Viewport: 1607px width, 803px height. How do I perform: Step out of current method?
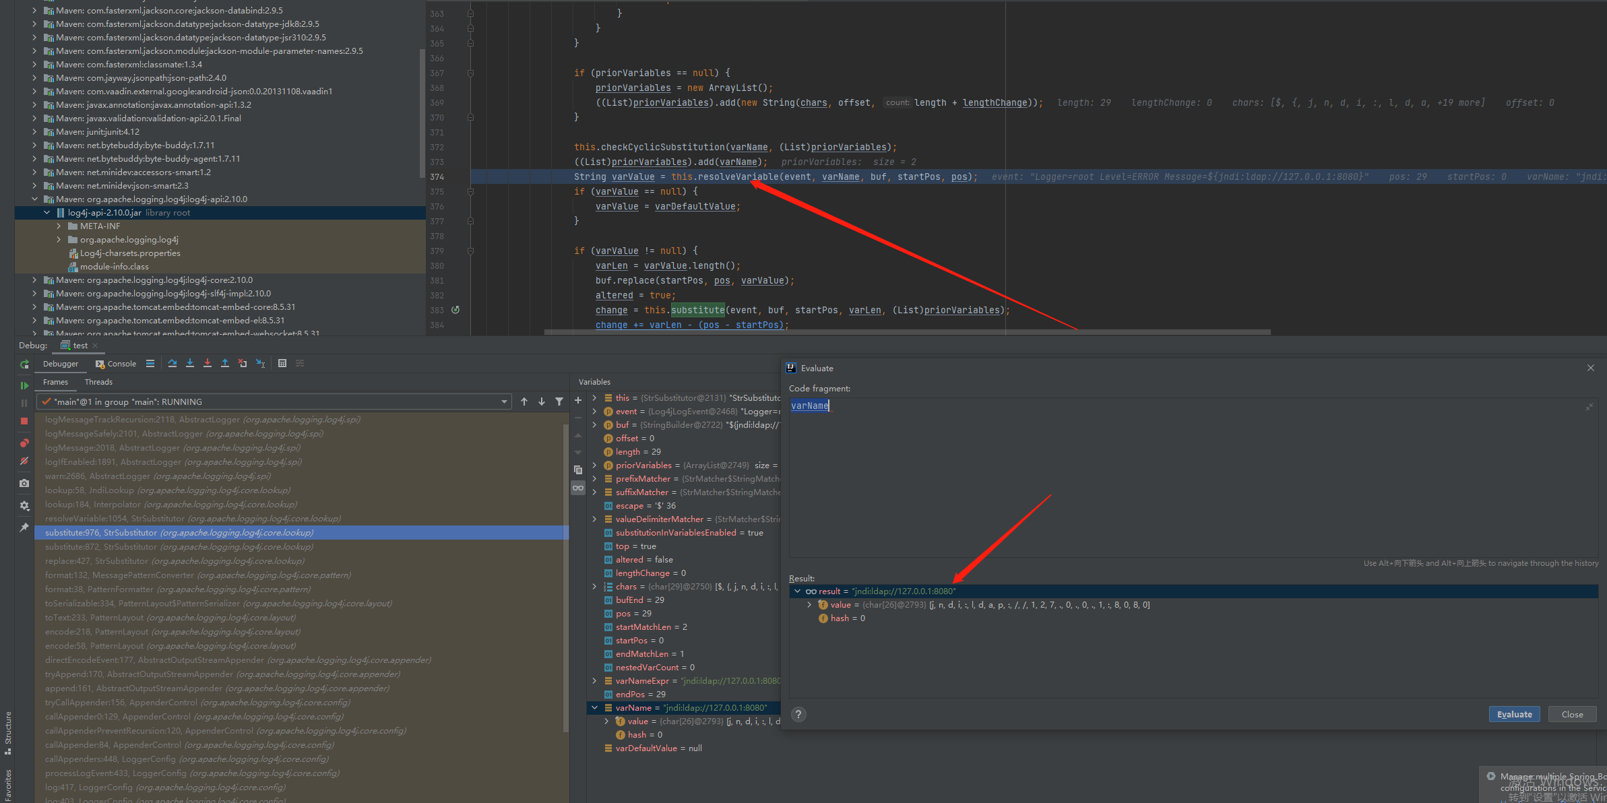tap(225, 364)
